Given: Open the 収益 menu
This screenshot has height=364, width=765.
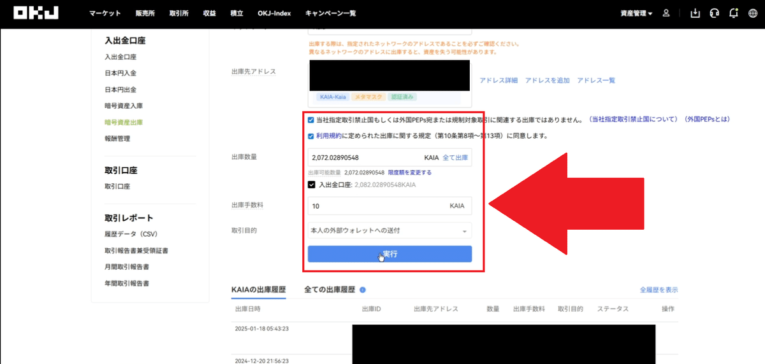Looking at the screenshot, I should pyautogui.click(x=209, y=13).
